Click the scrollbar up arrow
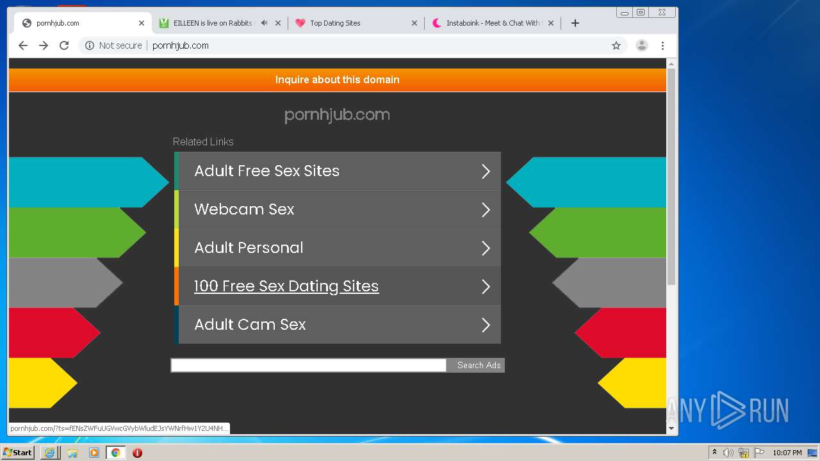820x461 pixels. [x=671, y=64]
